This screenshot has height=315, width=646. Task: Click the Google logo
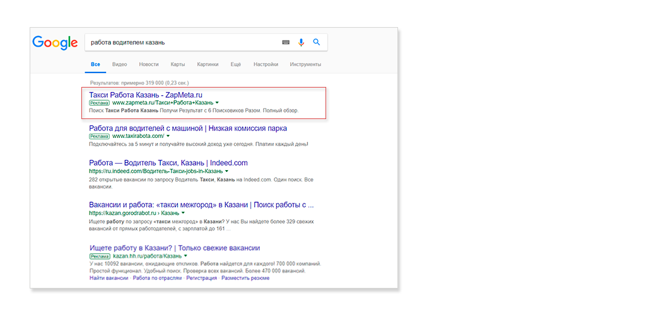(x=55, y=42)
